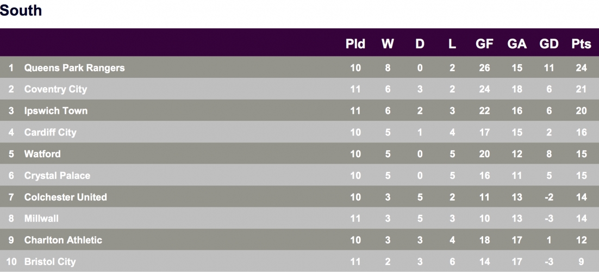The height and width of the screenshot is (272, 599).
Task: Click the GA column header
Action: coord(517,44)
